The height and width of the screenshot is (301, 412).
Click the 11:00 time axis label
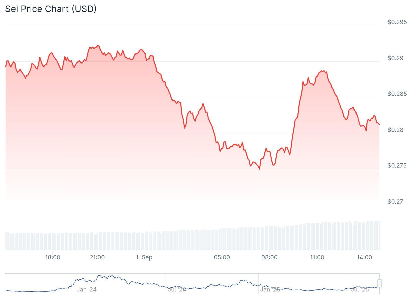[x=317, y=257]
